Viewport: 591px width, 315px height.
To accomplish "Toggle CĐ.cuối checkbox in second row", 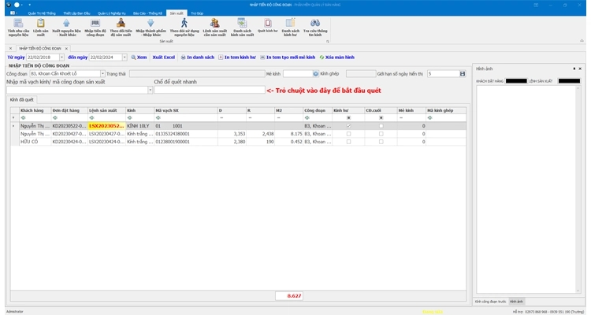I will [381, 134].
